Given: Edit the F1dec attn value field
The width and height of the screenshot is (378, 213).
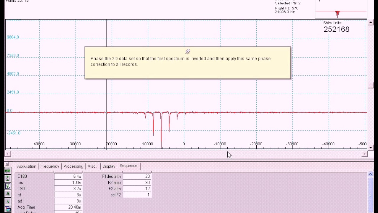Looking at the screenshot, I should (137, 176).
